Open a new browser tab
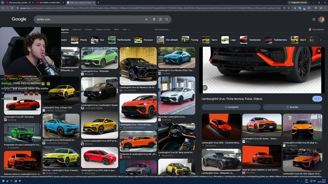Viewport: 328px width, 184px height. tap(98, 3)
